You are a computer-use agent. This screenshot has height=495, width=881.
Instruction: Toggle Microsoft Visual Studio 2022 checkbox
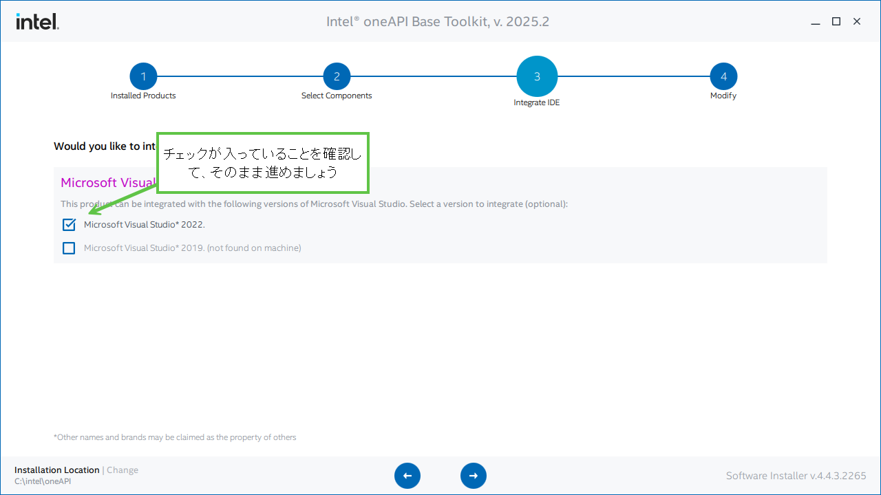coord(69,225)
